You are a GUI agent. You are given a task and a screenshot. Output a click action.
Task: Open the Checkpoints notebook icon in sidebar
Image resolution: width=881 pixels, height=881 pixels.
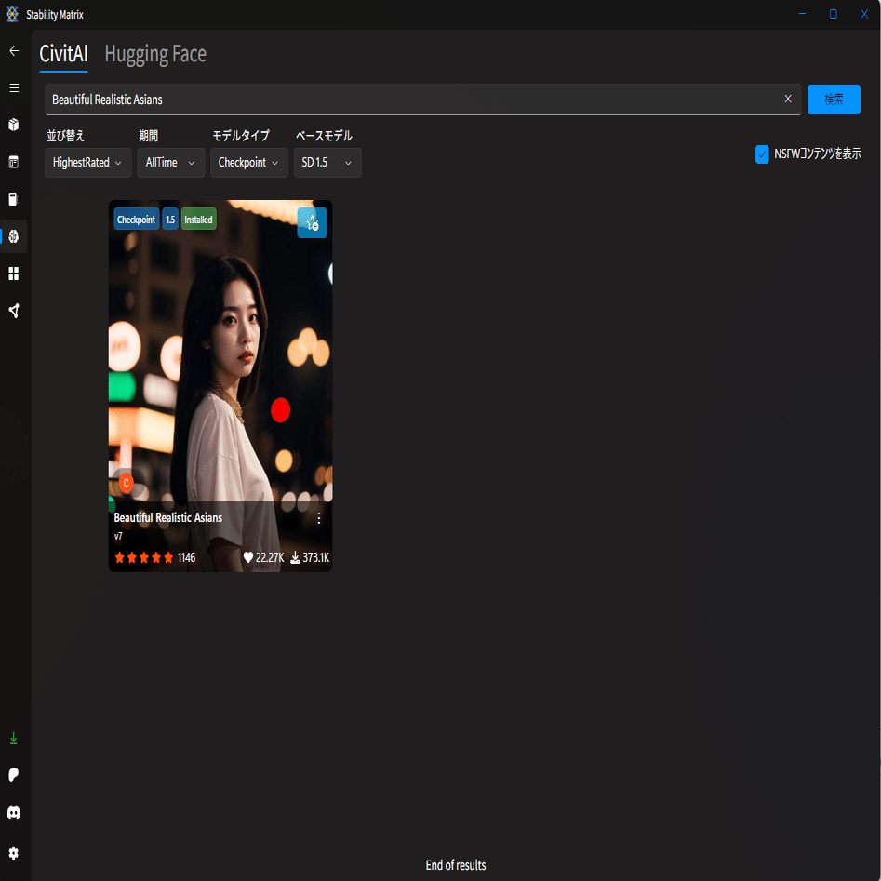pos(14,199)
